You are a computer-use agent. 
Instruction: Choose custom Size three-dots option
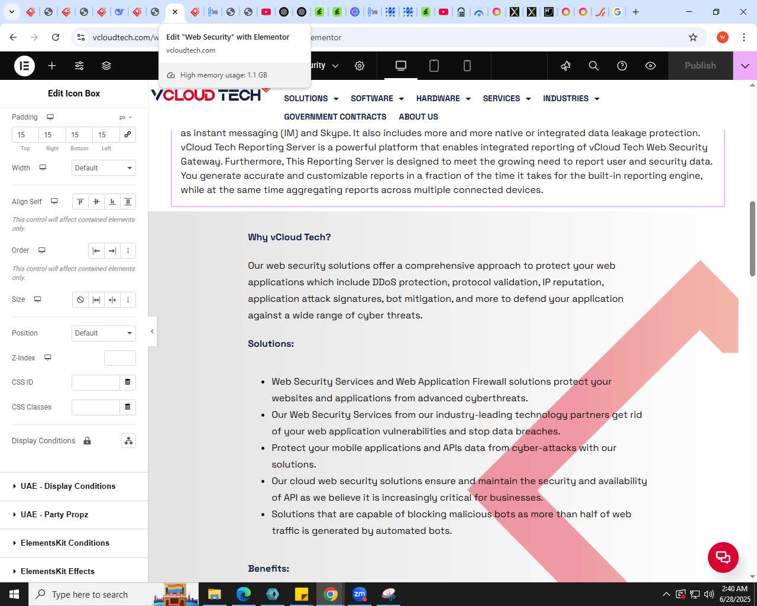tap(128, 300)
